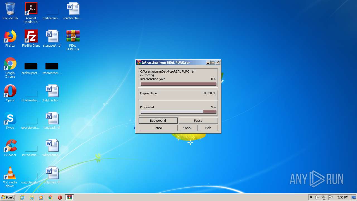
Task: Open network tray icon
Action: [324, 197]
